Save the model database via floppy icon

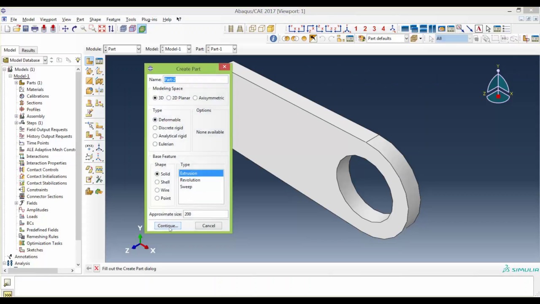(x=26, y=29)
